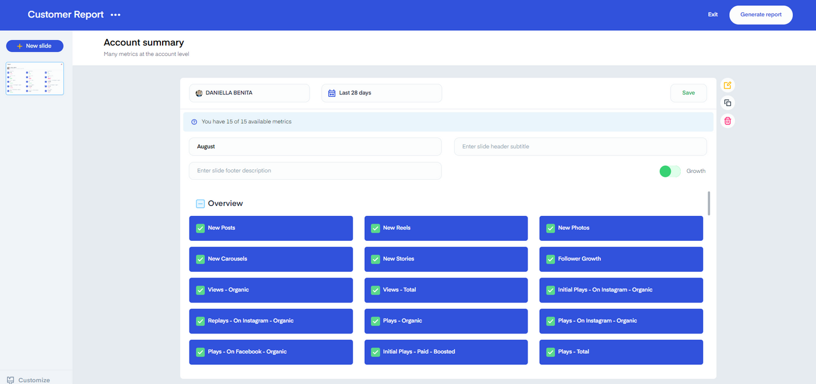816x384 pixels.
Task: Click the Customer Report title
Action: point(66,15)
